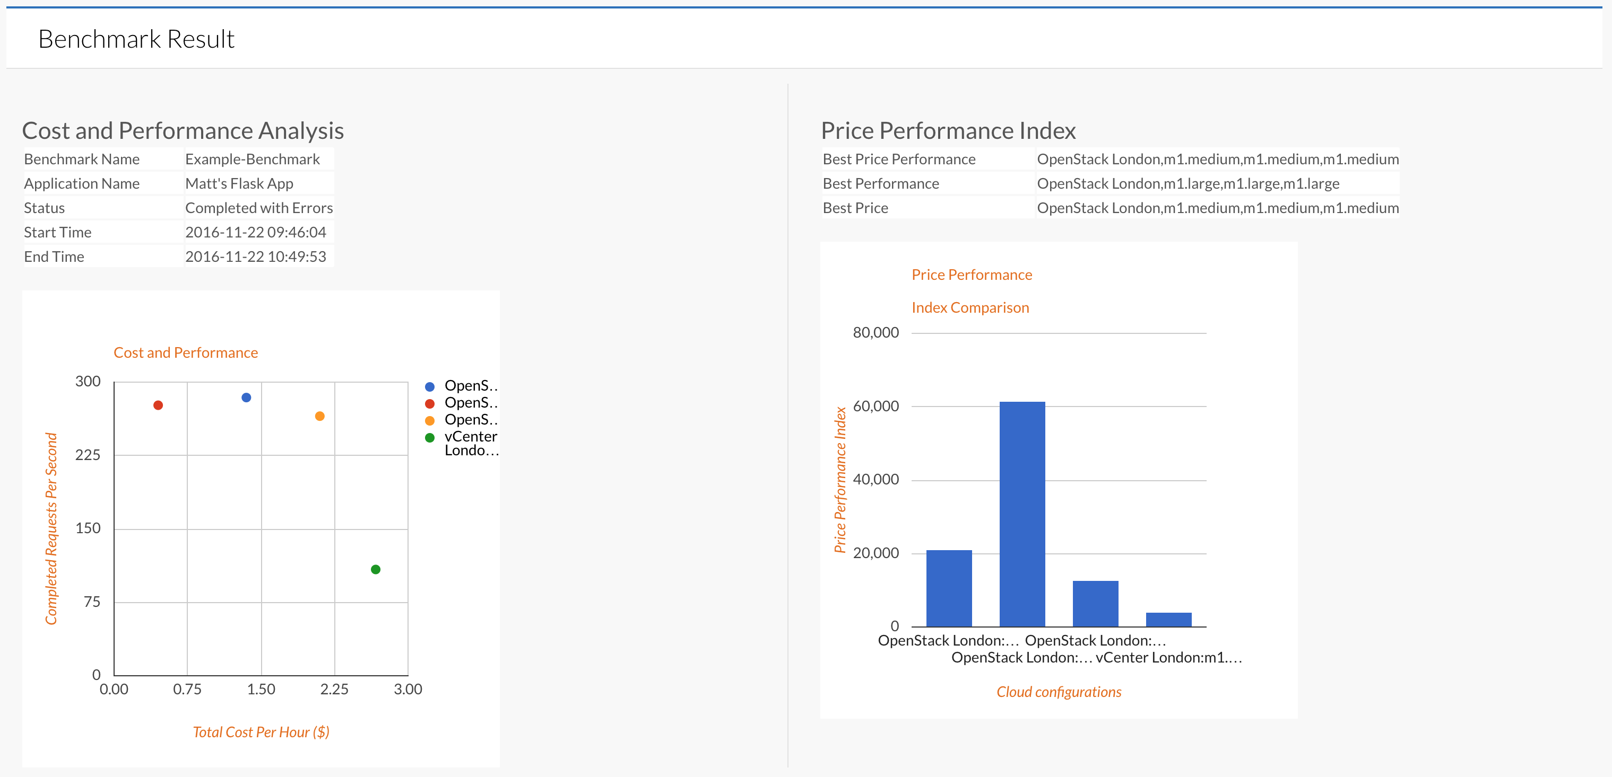Image resolution: width=1612 pixels, height=777 pixels.
Task: Click the Completed with Errors status
Action: pyautogui.click(x=258, y=208)
